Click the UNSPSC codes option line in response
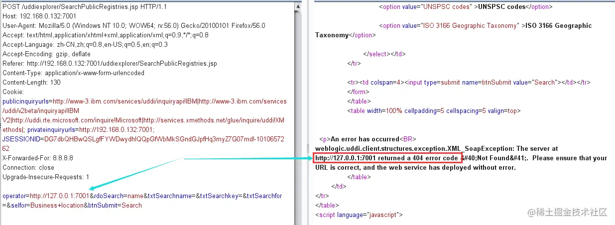 466,7
